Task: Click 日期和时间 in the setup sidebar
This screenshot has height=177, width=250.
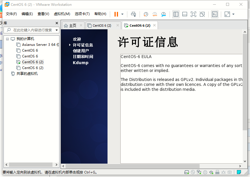Action: [x=83, y=57]
